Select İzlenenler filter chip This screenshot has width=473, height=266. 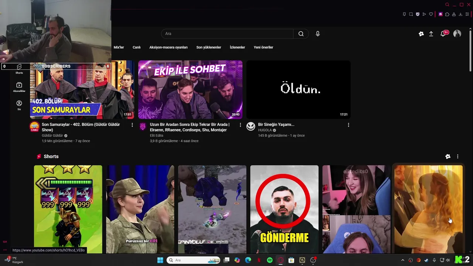point(237,47)
